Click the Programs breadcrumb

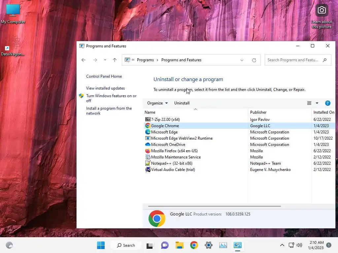coord(145,60)
